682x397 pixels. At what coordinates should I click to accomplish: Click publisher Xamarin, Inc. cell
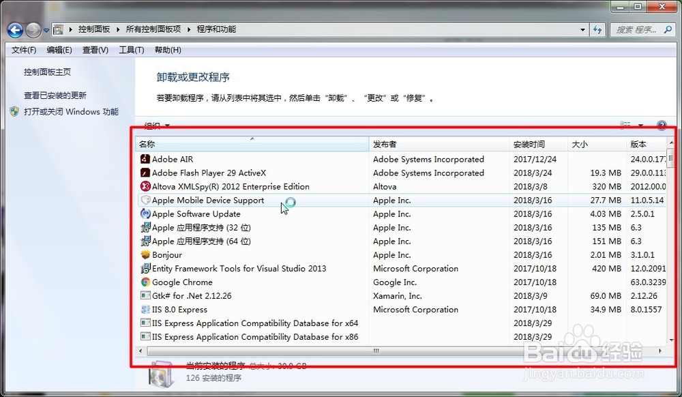point(398,295)
